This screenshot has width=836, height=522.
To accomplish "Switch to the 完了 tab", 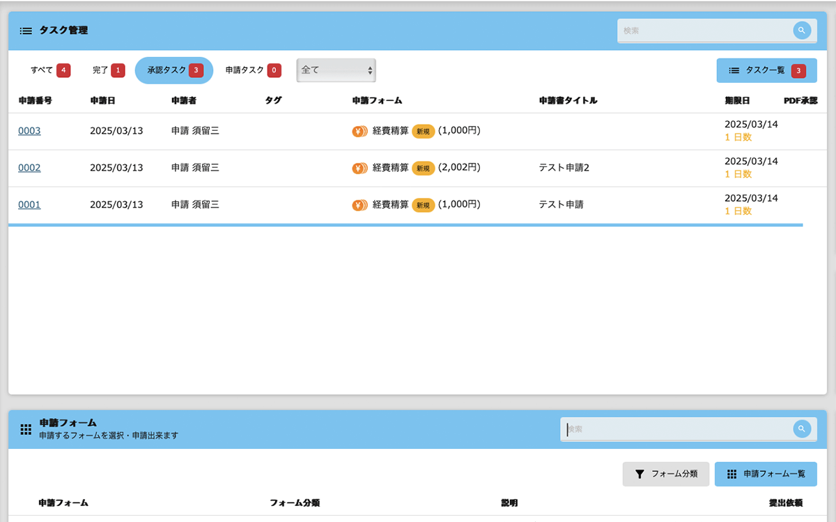I will tap(108, 70).
